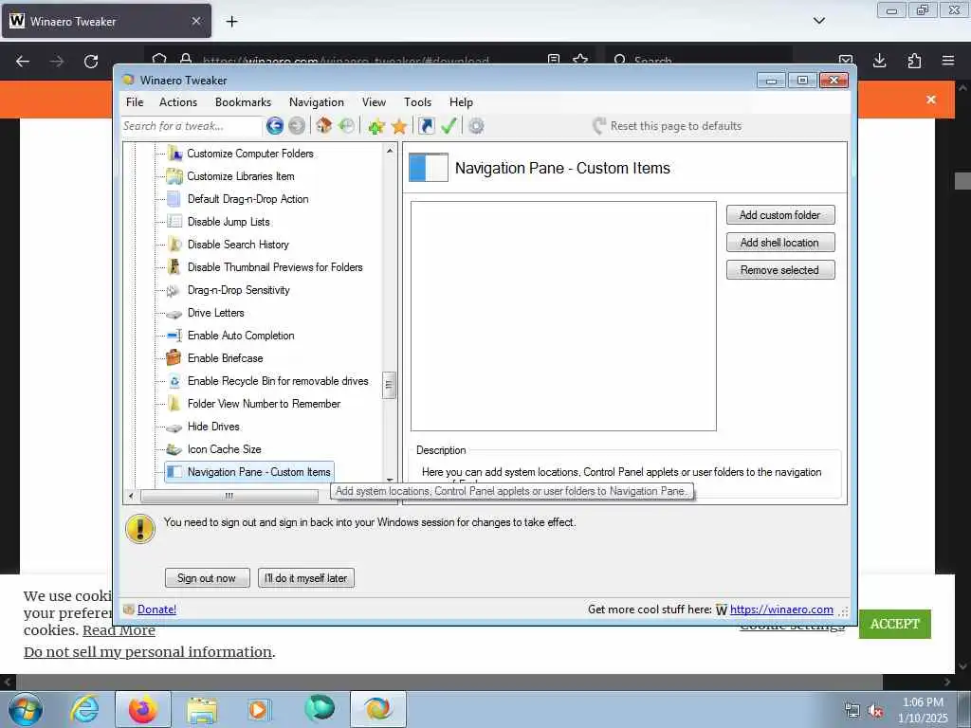Open the Navigation menu
Screen dimensions: 971x728
coord(317,102)
